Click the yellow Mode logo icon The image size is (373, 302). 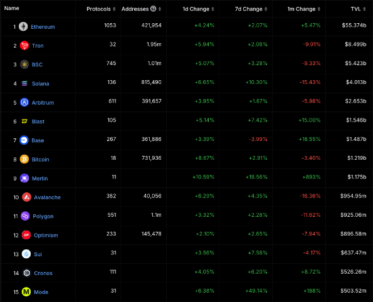click(x=26, y=292)
